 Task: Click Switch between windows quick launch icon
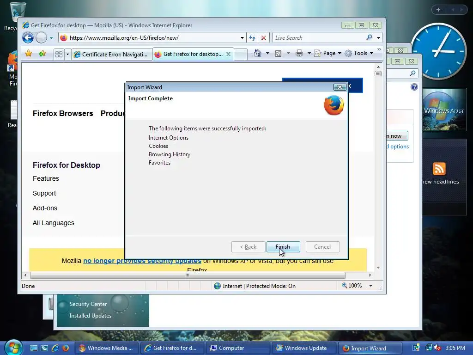point(44,348)
